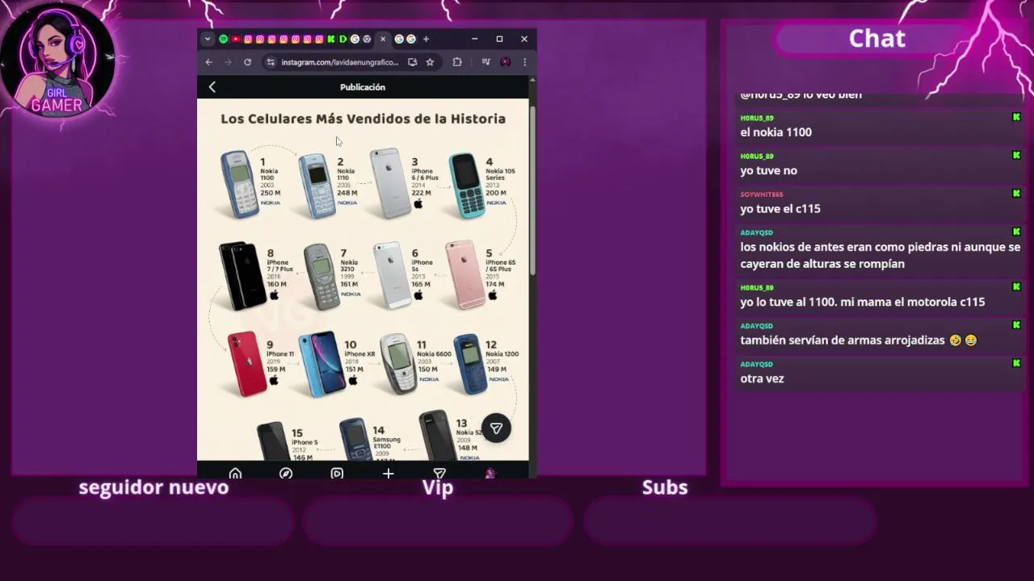Switch to the YouTube browser tab

click(x=236, y=39)
